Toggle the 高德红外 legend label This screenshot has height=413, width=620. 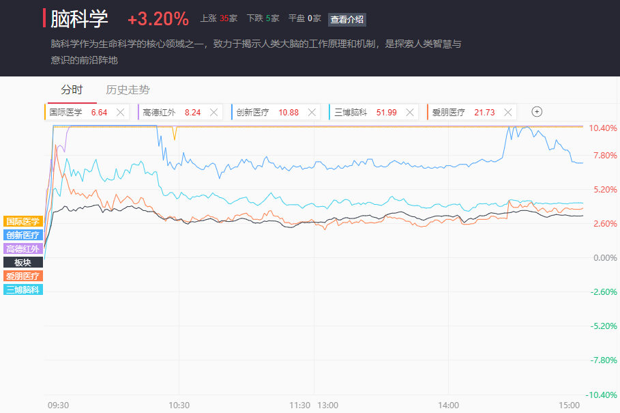click(x=23, y=248)
